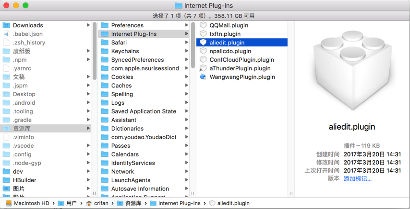Click the Keychains folder icon
This screenshot has height=209, width=410.
[x=105, y=51]
